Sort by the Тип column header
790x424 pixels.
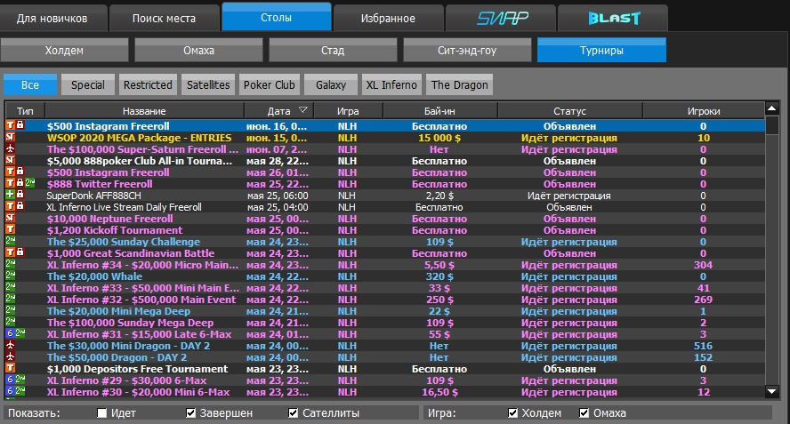(25, 111)
